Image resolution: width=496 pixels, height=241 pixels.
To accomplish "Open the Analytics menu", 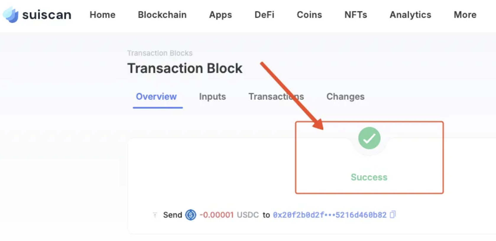I will pyautogui.click(x=410, y=15).
